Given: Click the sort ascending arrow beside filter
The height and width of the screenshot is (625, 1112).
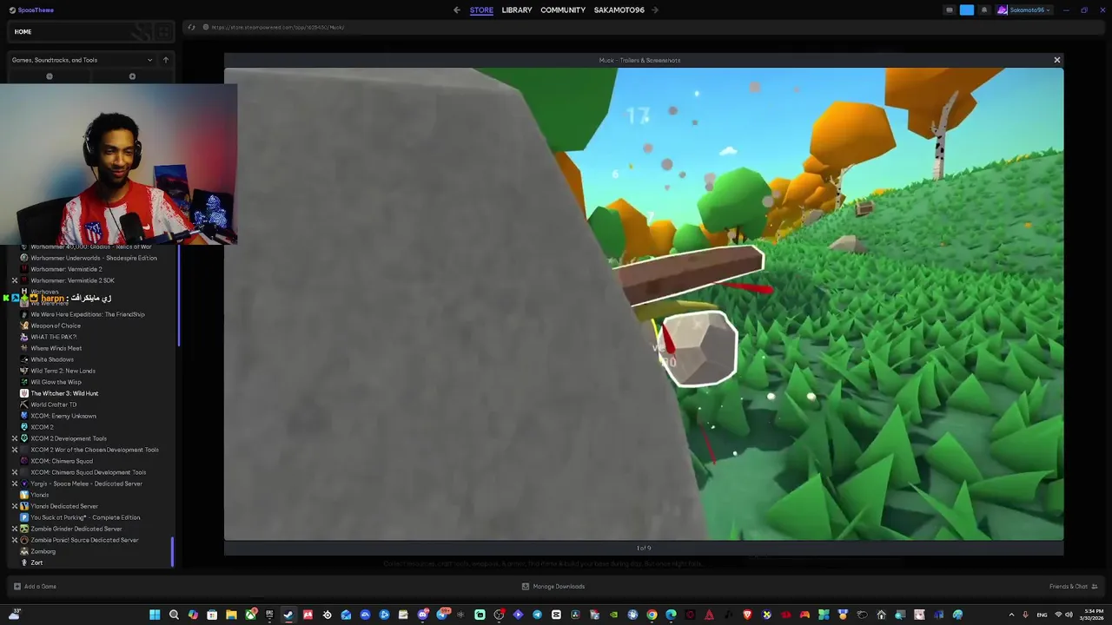Looking at the screenshot, I should [166, 60].
